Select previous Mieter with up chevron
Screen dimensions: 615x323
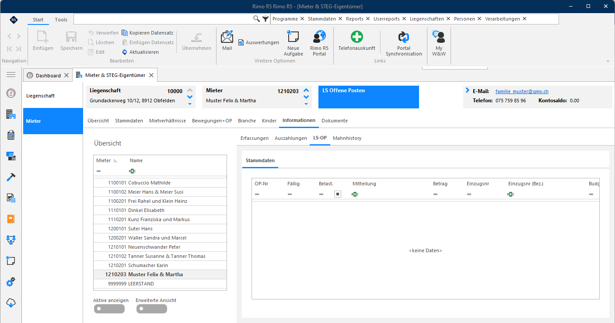(306, 90)
